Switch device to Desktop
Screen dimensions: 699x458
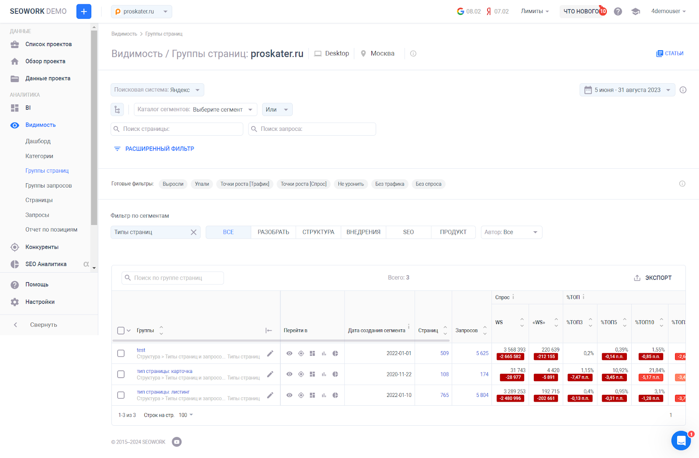point(332,54)
